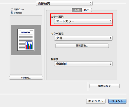
Task: Click the 本体情報... button
Action: (26, 78)
